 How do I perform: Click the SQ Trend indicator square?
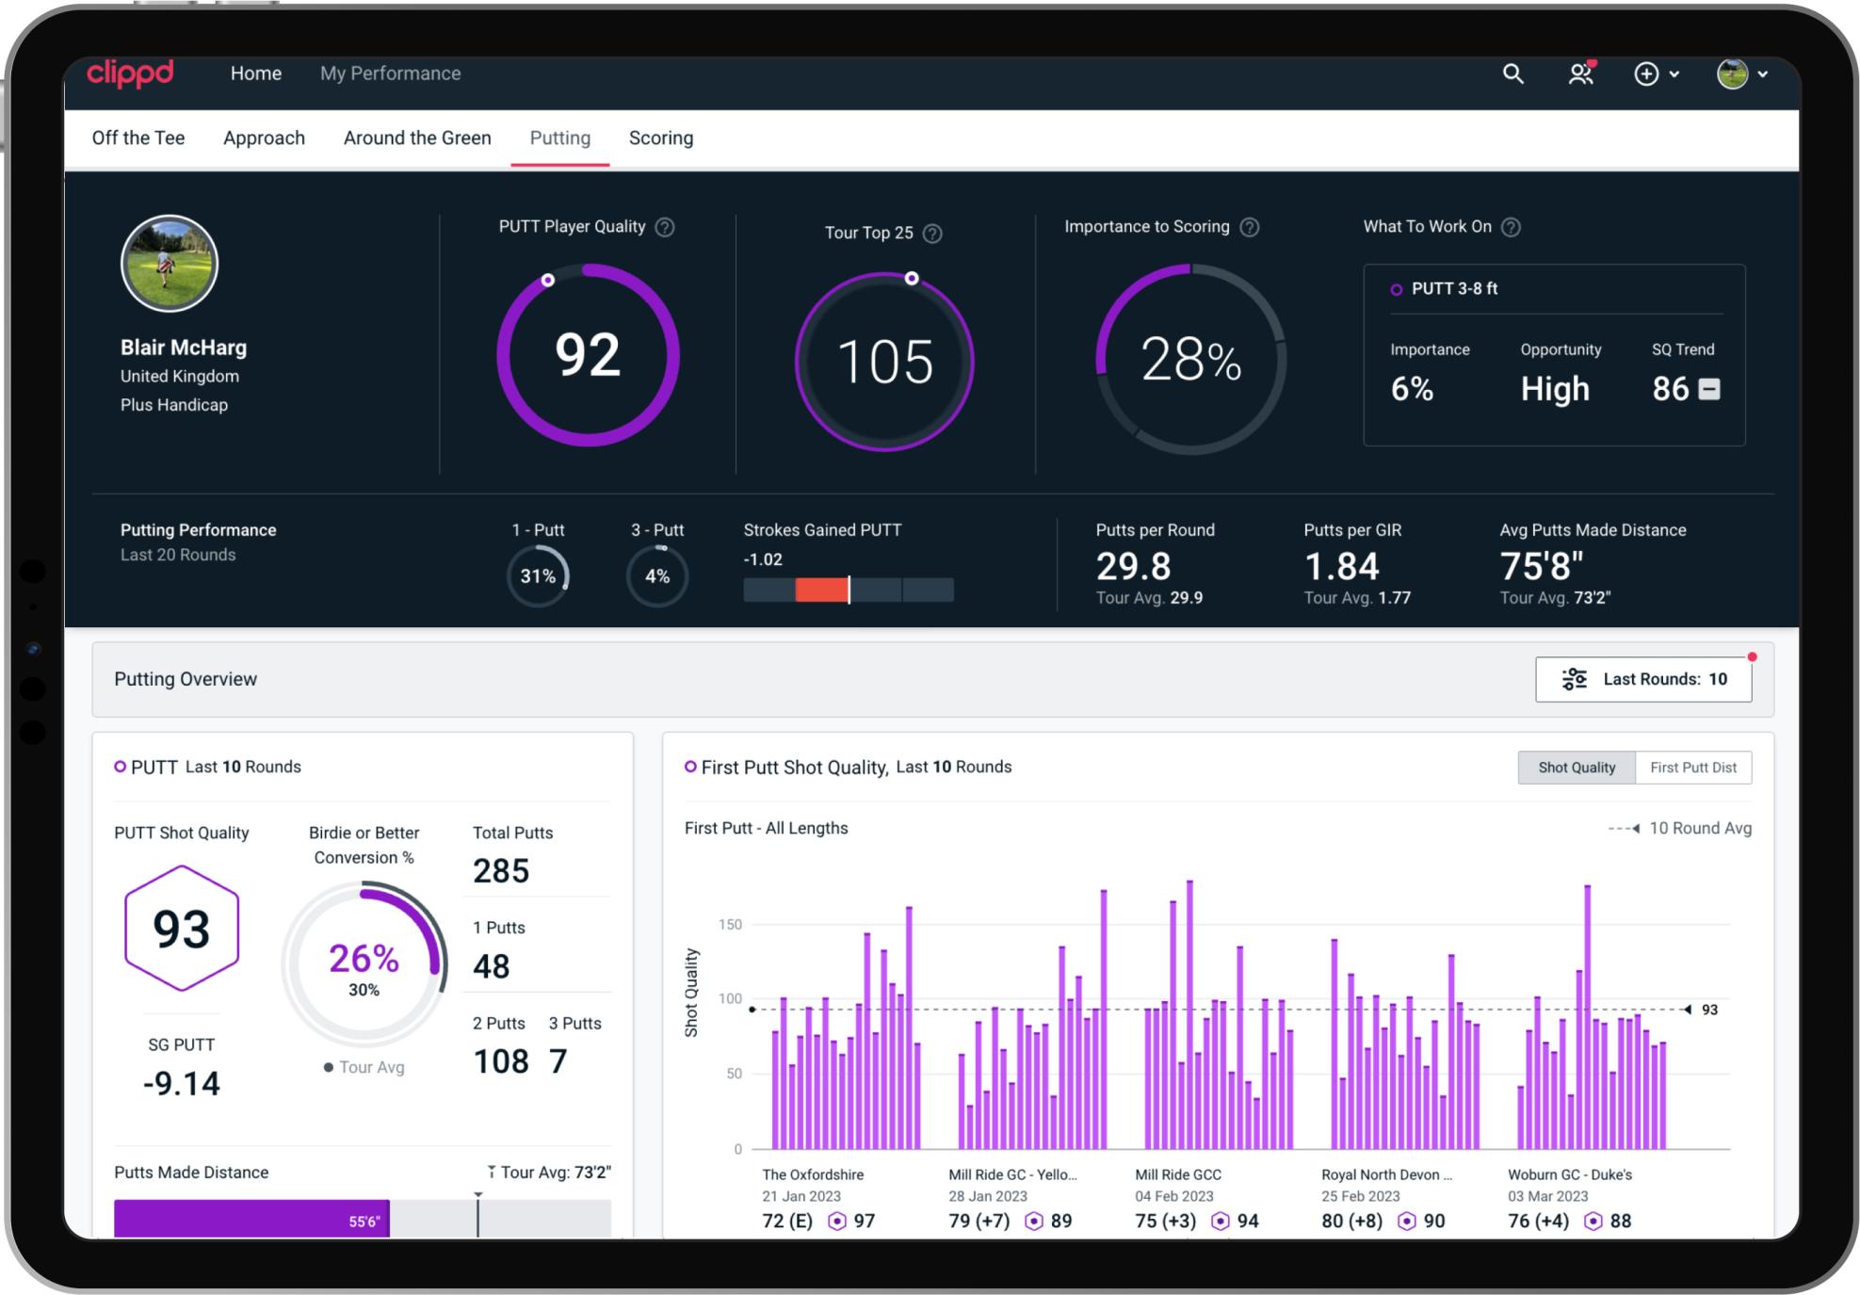pyautogui.click(x=1708, y=389)
